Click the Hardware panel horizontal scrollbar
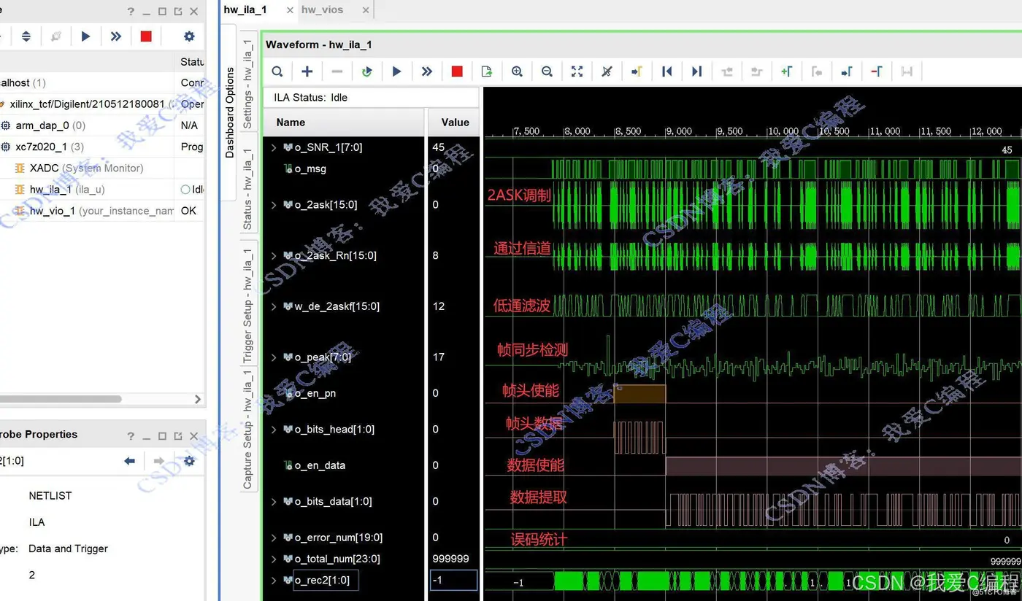Screen dimensions: 1022x601 click(62, 399)
